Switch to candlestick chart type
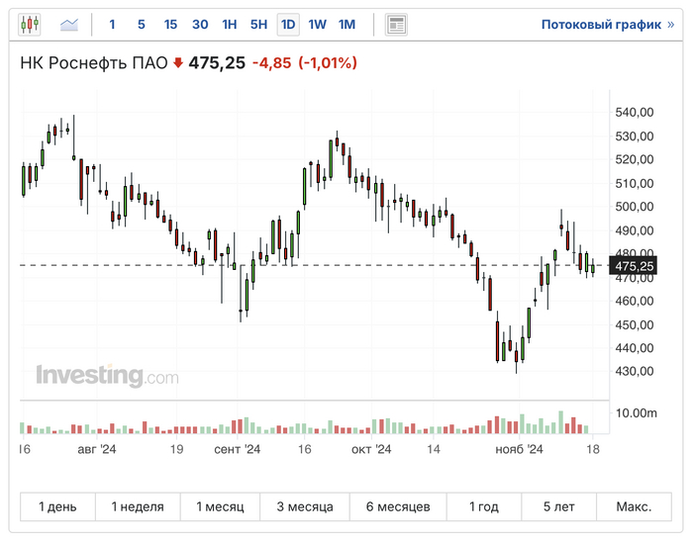 pos(31,24)
